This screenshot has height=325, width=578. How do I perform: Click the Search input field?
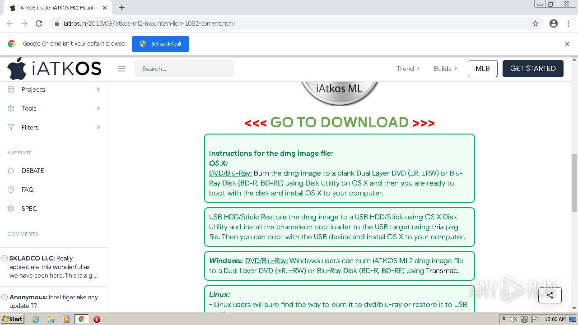tap(184, 69)
